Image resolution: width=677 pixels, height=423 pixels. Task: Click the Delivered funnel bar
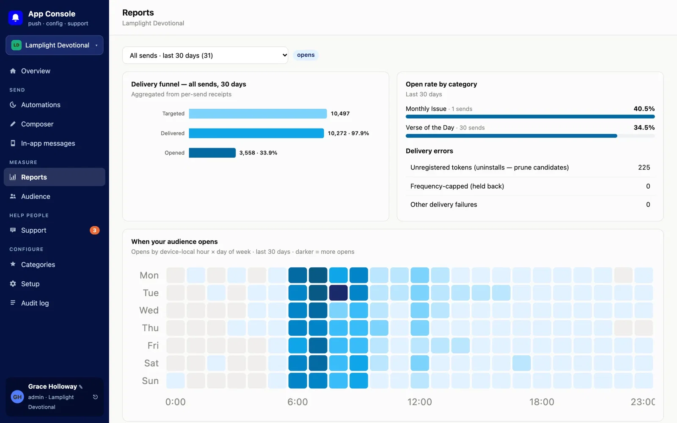(256, 133)
